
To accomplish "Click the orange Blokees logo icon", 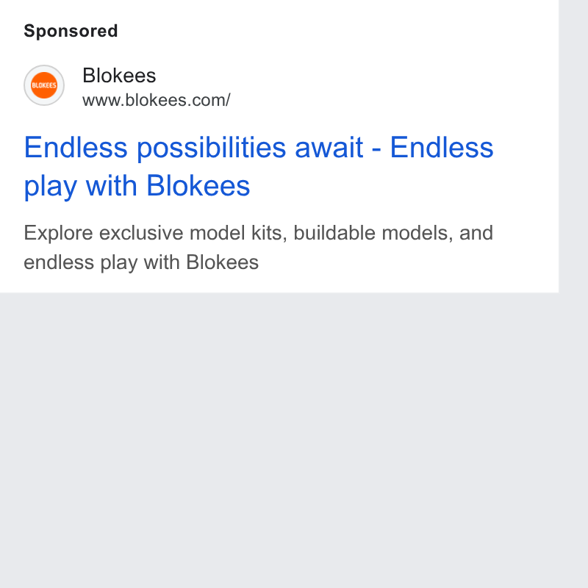I will [44, 85].
